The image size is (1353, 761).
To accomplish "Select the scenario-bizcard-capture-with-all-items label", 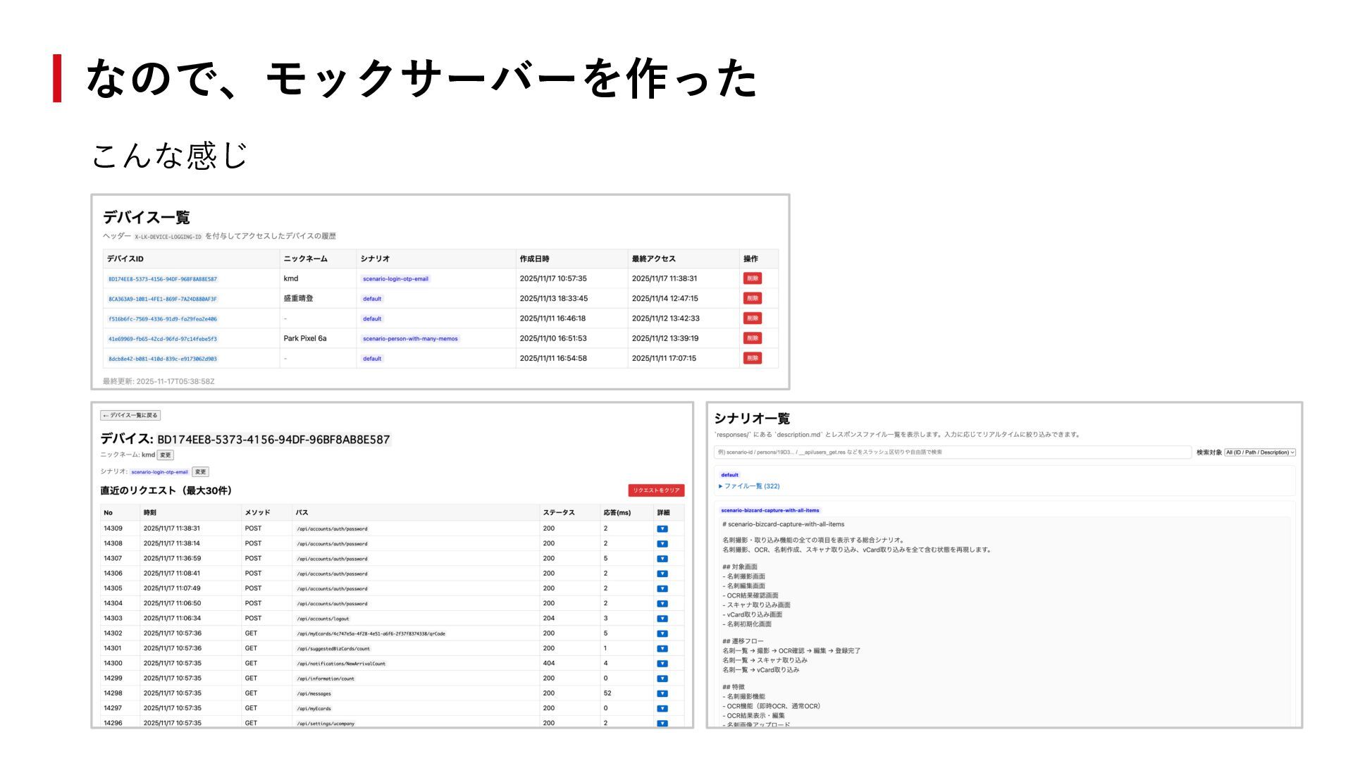I will tap(770, 510).
